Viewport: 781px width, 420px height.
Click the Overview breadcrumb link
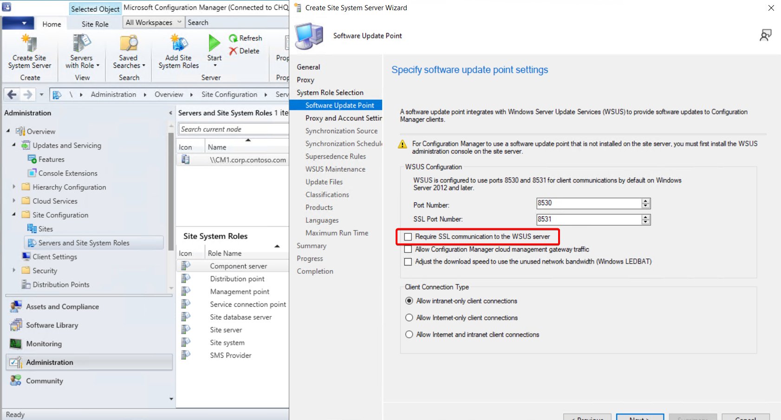click(169, 95)
